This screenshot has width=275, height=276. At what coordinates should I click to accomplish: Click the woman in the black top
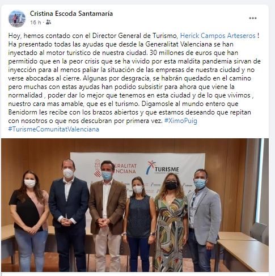29,221
